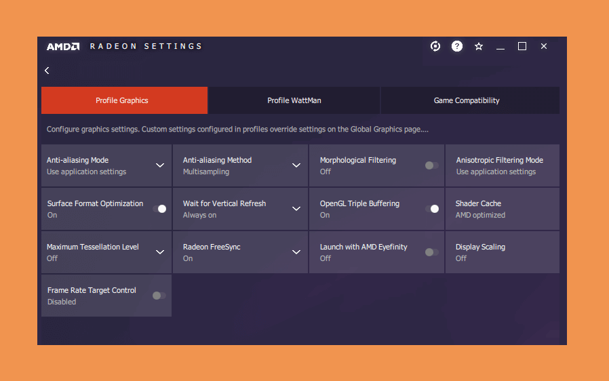Enable Launch with AMD Eyefinity

(x=431, y=252)
